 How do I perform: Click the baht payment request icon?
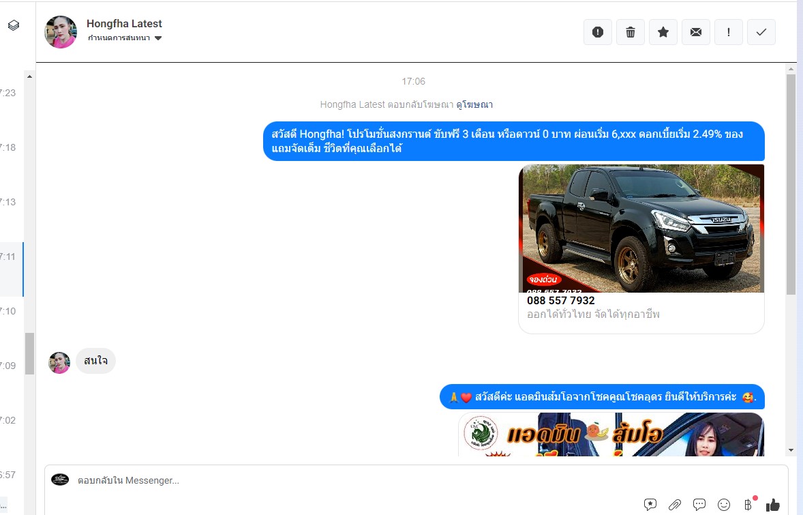point(748,505)
